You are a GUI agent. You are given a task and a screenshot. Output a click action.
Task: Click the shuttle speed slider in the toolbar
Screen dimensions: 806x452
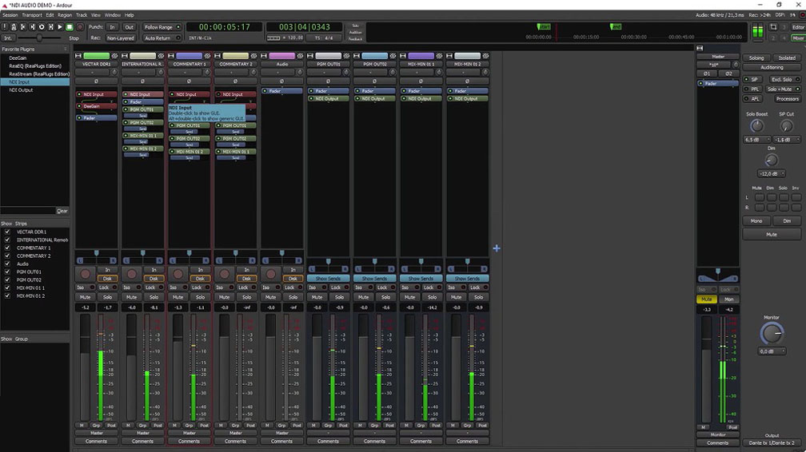(40, 38)
